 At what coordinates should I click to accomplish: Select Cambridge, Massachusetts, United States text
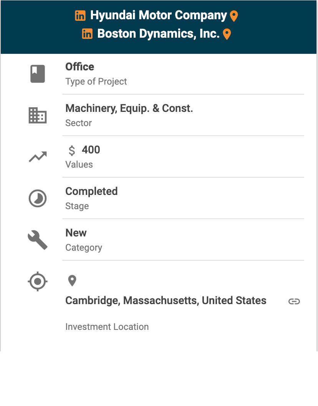pos(166,301)
